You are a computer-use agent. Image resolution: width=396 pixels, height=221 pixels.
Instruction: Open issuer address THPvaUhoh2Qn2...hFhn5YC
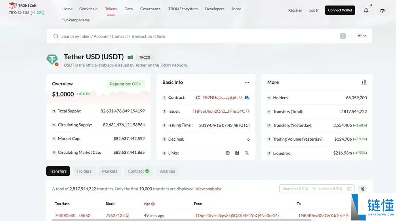point(219,111)
